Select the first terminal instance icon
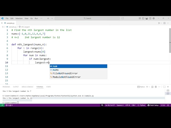Viewport: 171px width, 128px height. (x=168, y=91)
